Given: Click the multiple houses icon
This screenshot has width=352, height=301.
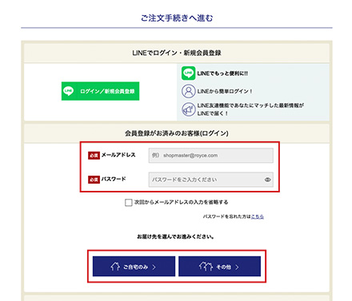Looking at the screenshot, I should (206, 267).
